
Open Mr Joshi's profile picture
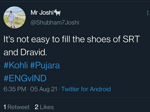[x=14, y=17]
